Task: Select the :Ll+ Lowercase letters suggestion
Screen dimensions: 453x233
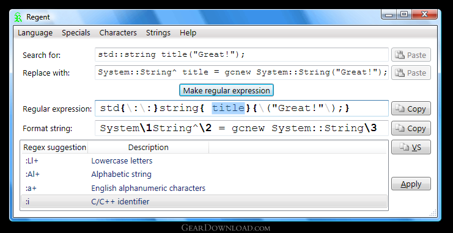Action: click(x=204, y=160)
